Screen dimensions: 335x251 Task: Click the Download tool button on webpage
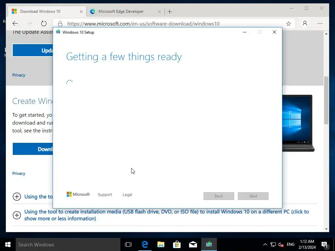click(33, 149)
